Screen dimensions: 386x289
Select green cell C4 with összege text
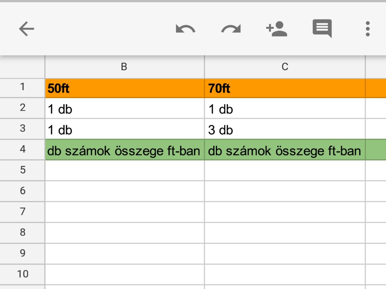(x=285, y=151)
